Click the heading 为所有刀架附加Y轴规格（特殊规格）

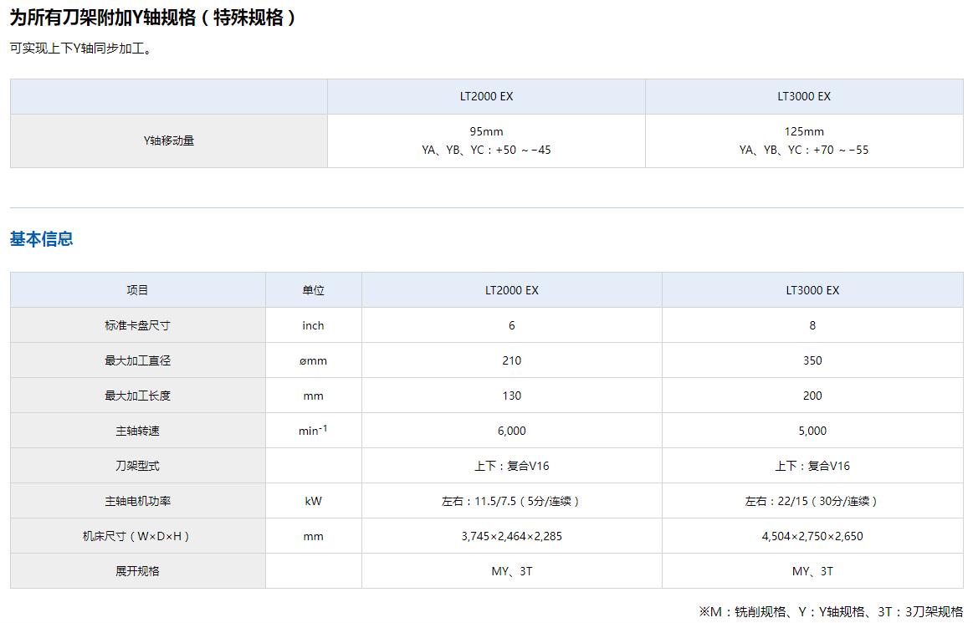point(154,18)
